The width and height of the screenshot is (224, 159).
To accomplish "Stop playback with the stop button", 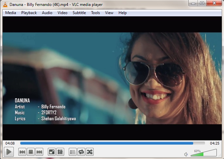I will pyautogui.click(x=31, y=152).
